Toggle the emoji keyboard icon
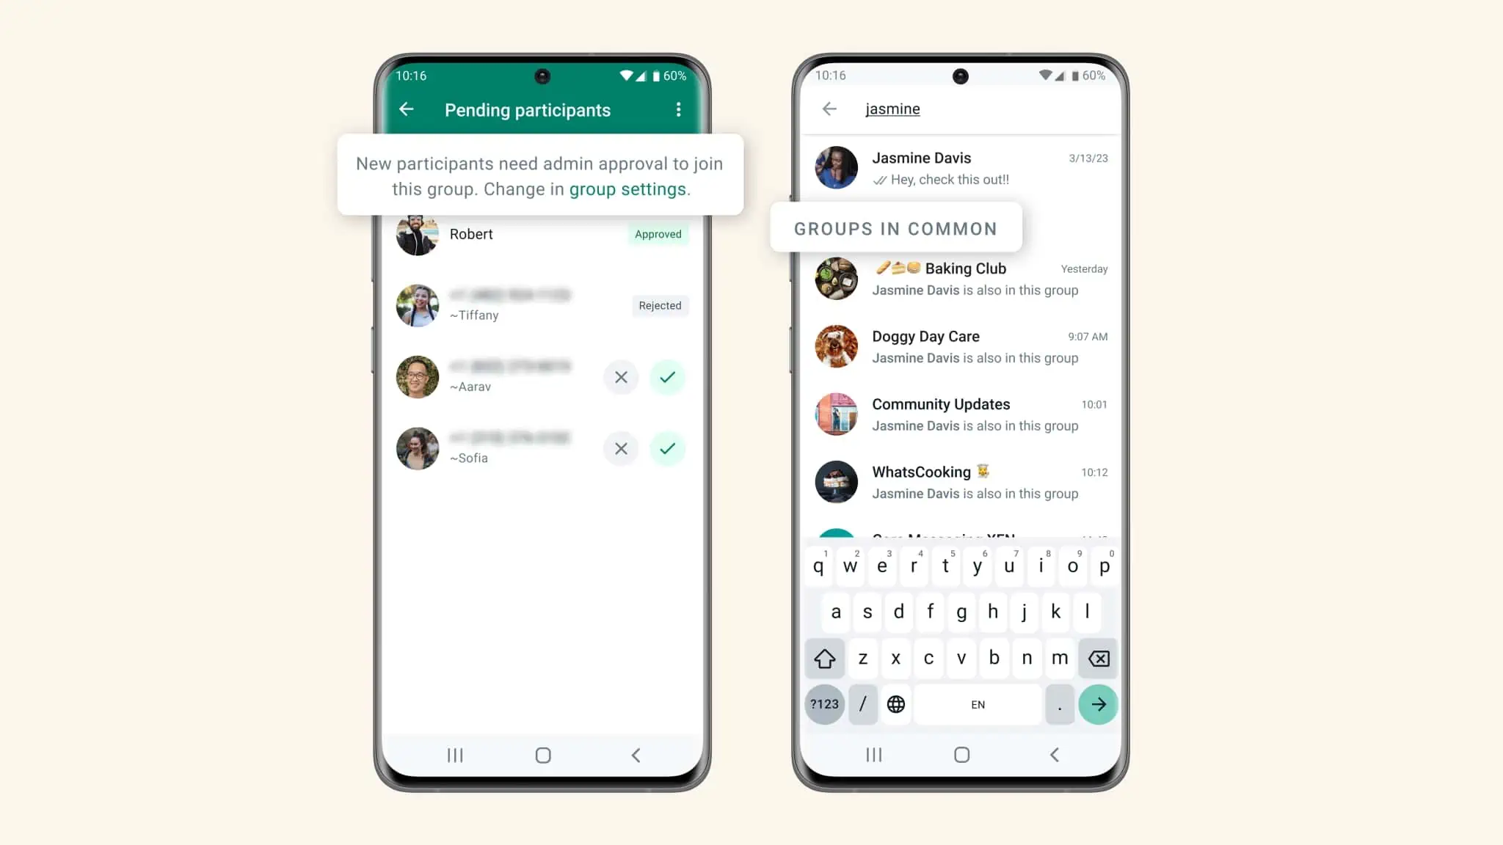Screen dimensions: 1503x845 (x=895, y=705)
